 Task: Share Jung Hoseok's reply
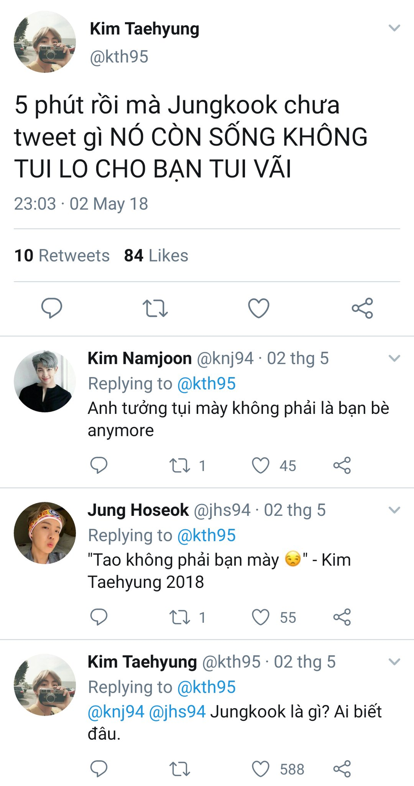click(x=342, y=617)
